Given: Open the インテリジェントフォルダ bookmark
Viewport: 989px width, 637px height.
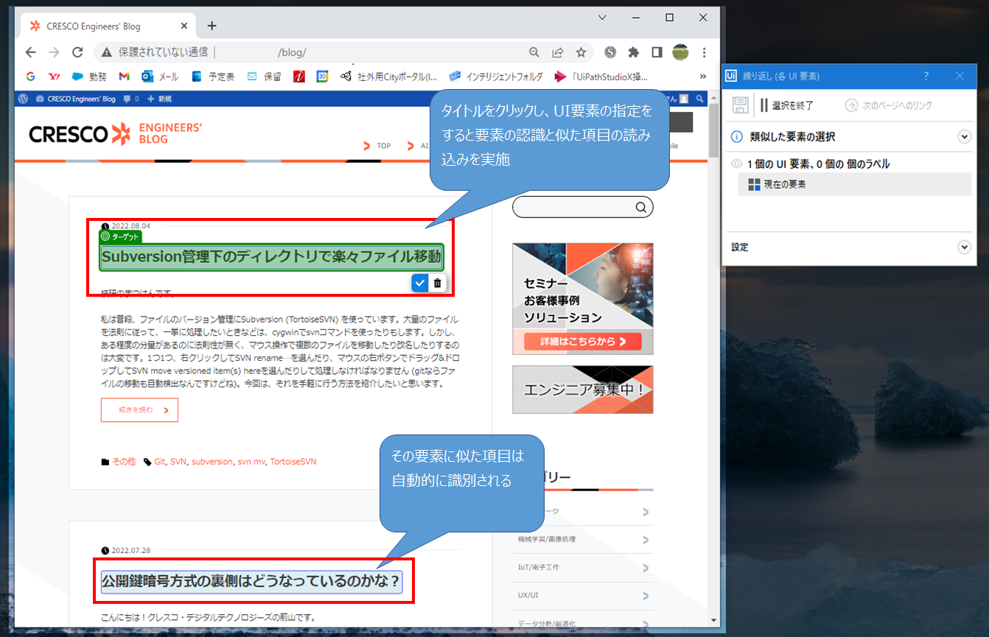Looking at the screenshot, I should click(495, 76).
